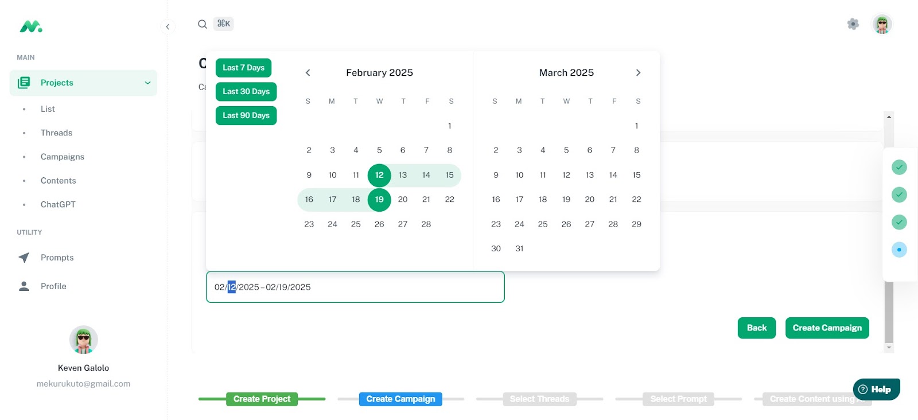Apply the Last 30 Days preset
This screenshot has width=918, height=420.
coord(246,92)
